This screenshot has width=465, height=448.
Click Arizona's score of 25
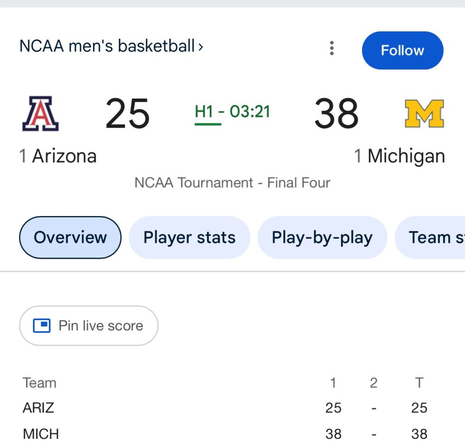point(128,113)
